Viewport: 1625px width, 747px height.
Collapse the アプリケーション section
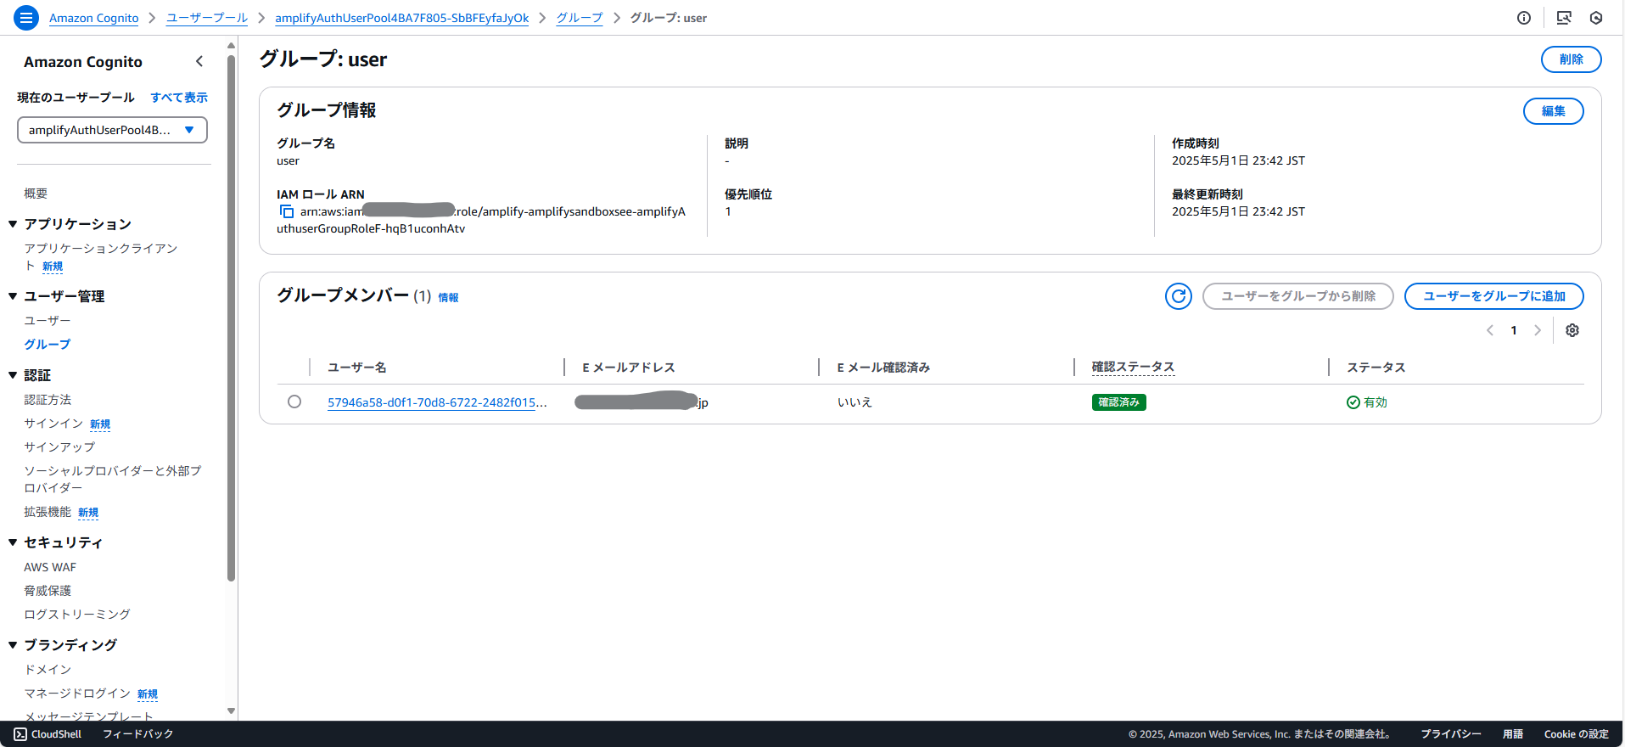13,224
